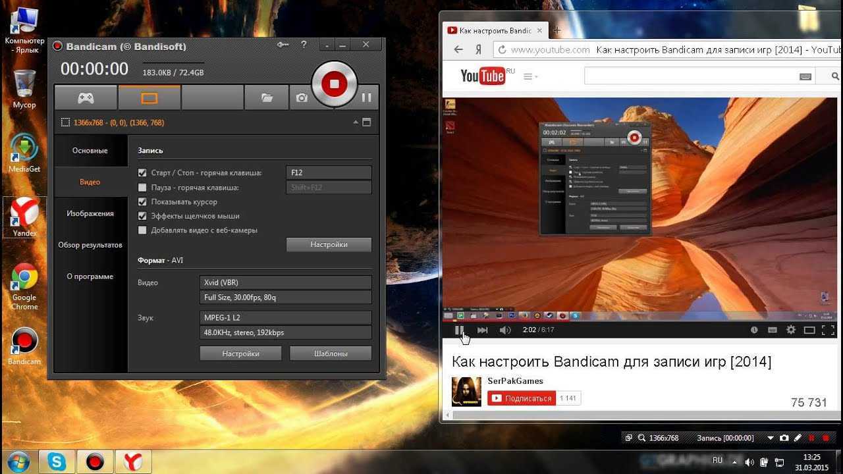Viewport: 843px width, 474px height.
Task: Click magnifier icon in recording overlay bar
Action: click(x=640, y=438)
